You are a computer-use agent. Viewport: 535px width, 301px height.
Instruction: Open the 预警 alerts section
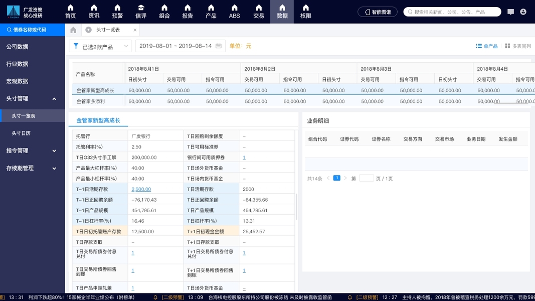pyautogui.click(x=117, y=12)
